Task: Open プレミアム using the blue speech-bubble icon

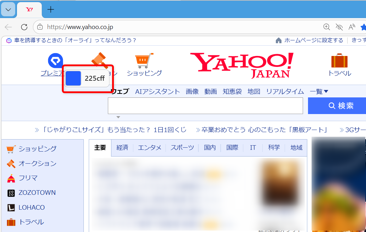Action: (56, 61)
